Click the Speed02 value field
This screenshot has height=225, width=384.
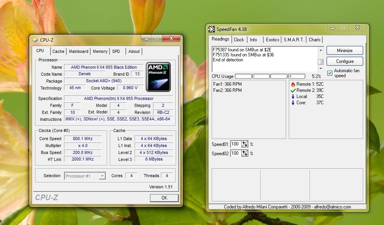236,154
